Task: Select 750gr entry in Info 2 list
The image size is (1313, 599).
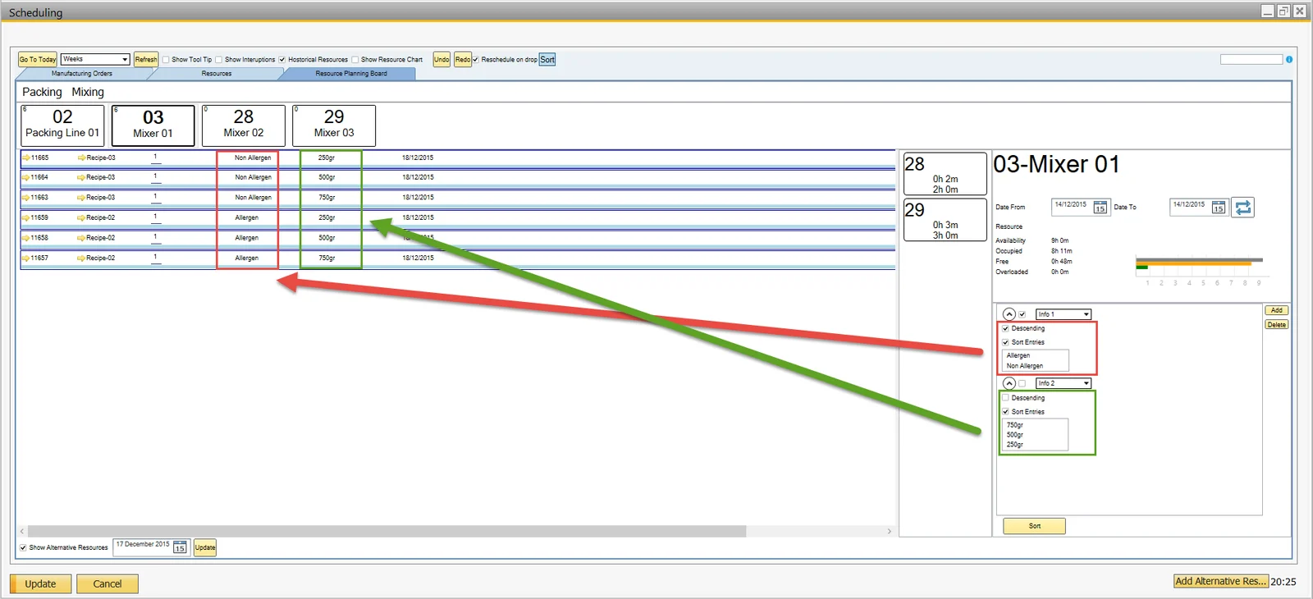Action: tap(1015, 425)
